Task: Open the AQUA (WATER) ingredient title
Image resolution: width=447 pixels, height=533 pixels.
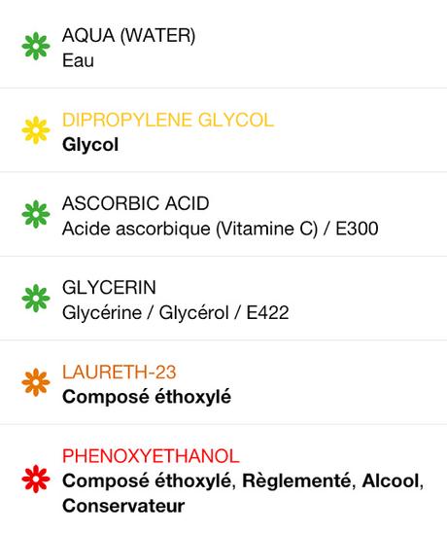Action: (128, 36)
